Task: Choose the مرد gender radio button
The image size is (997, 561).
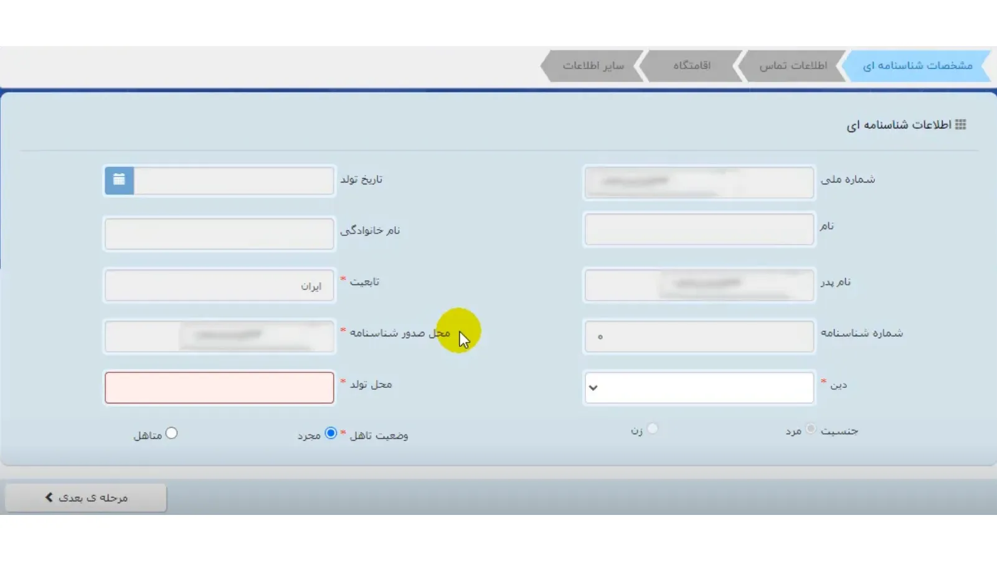Action: [810, 429]
